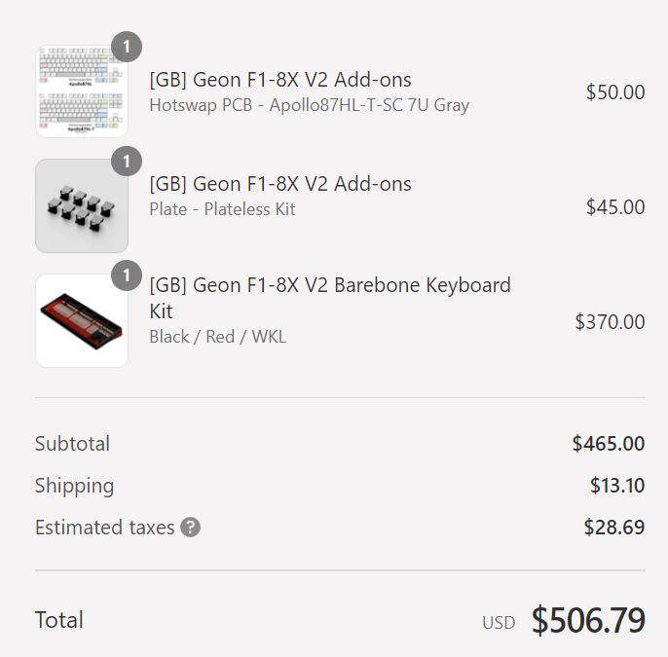Image resolution: width=668 pixels, height=657 pixels.
Task: Click the $506.79 total amount
Action: pyautogui.click(x=587, y=620)
